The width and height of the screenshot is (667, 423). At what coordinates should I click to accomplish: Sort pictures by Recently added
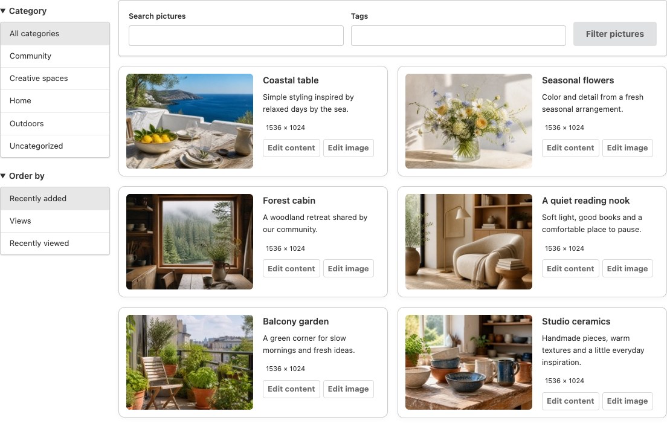tap(55, 198)
